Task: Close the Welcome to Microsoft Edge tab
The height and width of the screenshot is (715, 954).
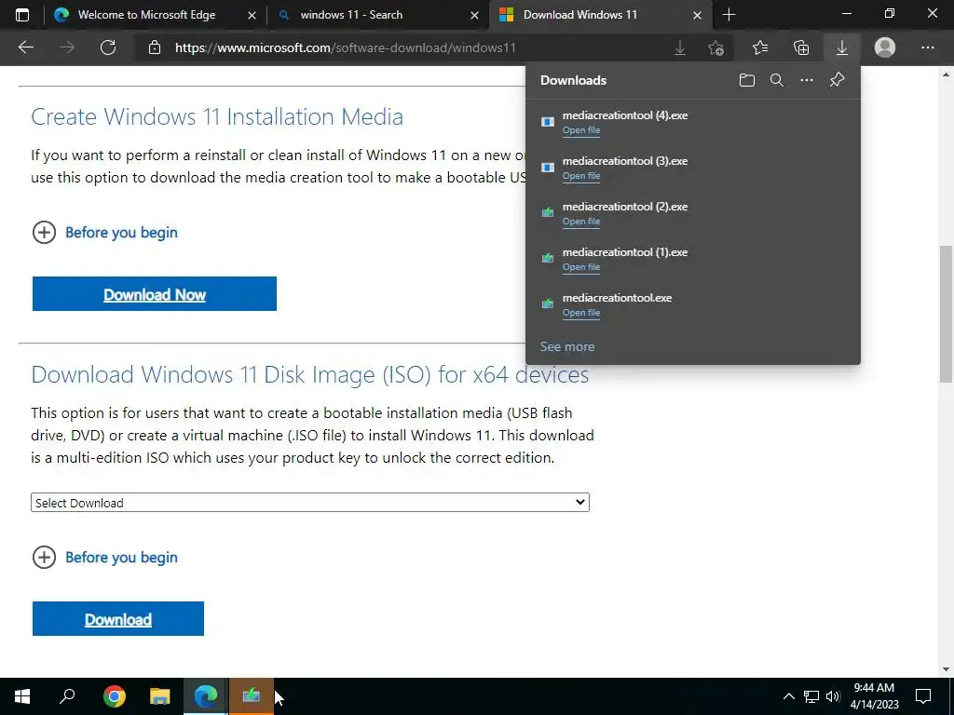Action: pos(252,15)
